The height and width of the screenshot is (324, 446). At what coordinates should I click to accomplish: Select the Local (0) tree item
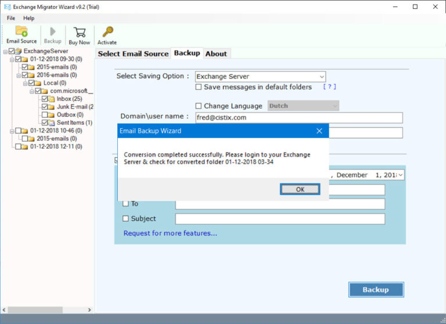pos(55,83)
